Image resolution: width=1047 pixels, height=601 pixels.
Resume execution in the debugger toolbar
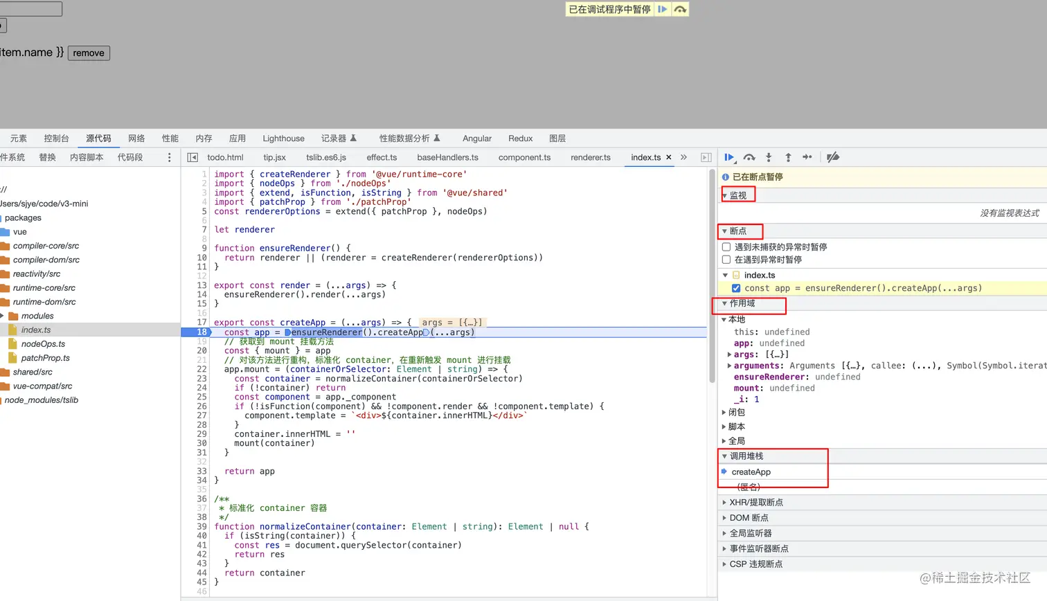point(729,157)
